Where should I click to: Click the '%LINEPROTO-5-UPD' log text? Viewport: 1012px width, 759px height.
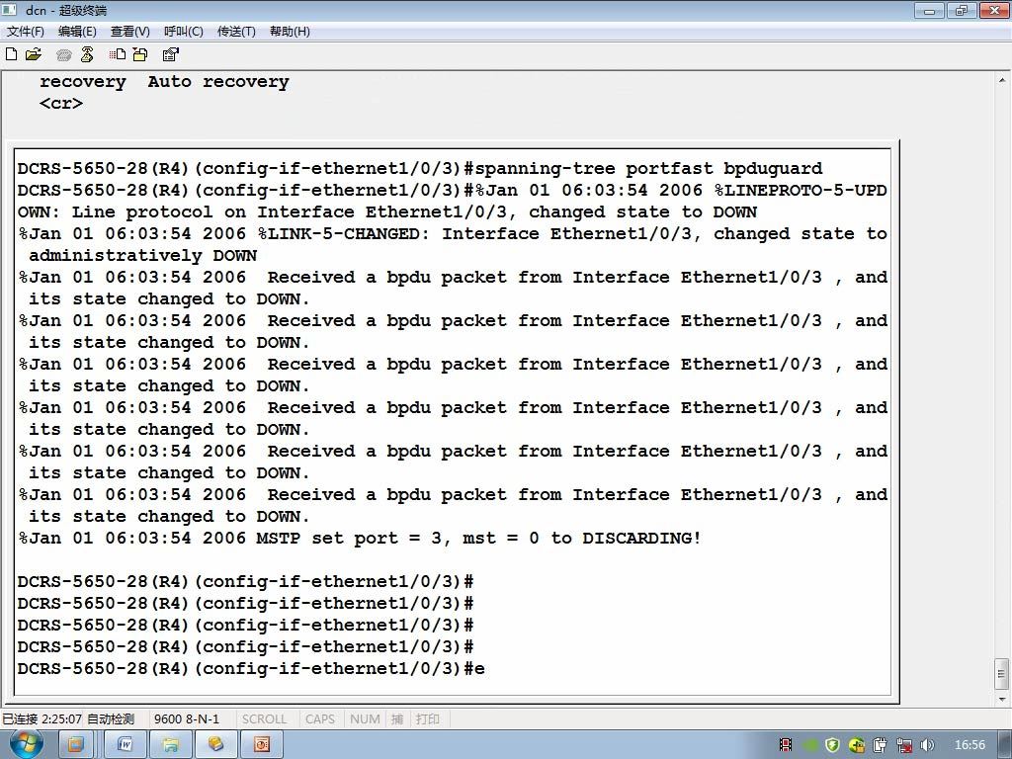click(801, 191)
